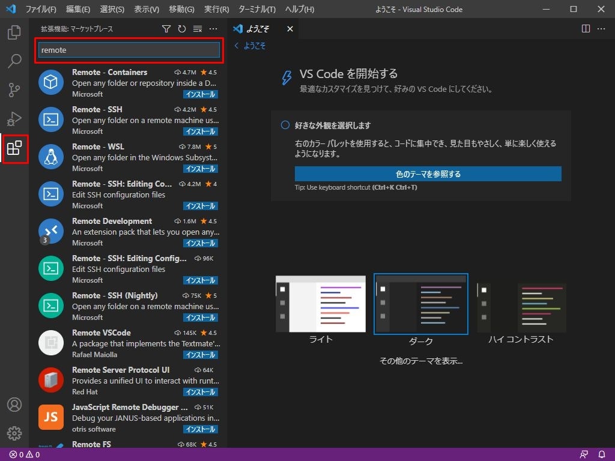Screen dimensions: 615x461
Task: Install Remote - SSH (Nightly) extension
Action: click(x=201, y=318)
